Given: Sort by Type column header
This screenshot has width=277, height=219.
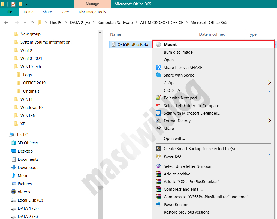Looking at the screenshot, I should 252,34.
